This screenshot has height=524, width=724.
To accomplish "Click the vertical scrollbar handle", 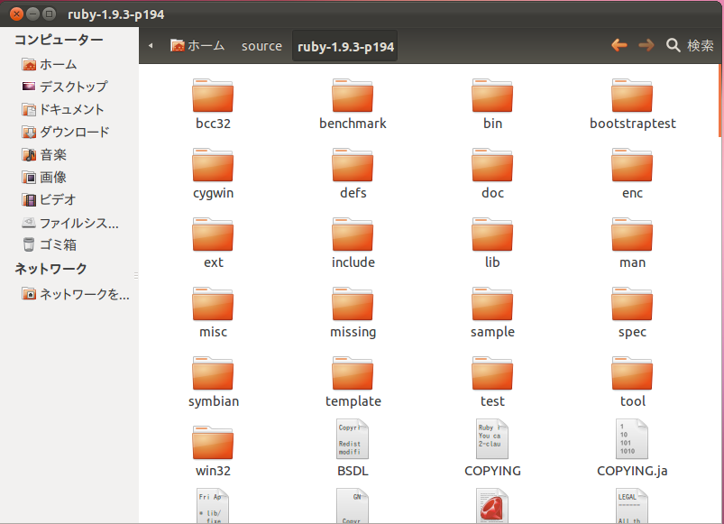I will coord(719,101).
